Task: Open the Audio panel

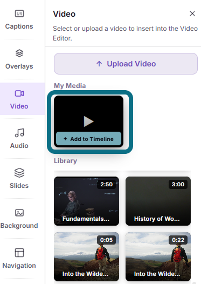Action: pos(19,139)
